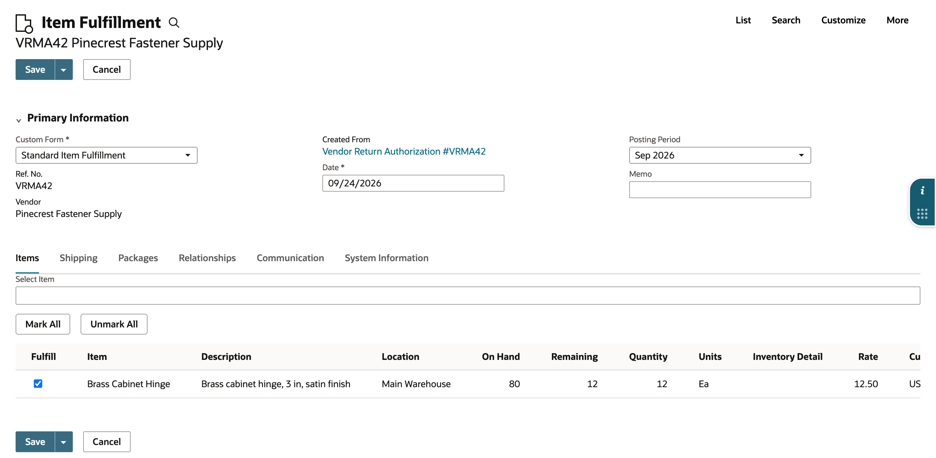The width and height of the screenshot is (936, 458).
Task: Open the More menu
Action: [897, 20]
